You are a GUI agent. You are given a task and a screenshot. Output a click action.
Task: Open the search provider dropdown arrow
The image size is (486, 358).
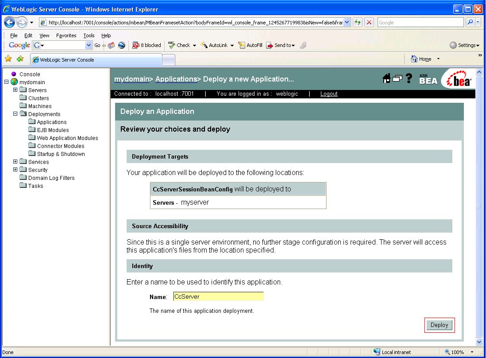click(478, 22)
